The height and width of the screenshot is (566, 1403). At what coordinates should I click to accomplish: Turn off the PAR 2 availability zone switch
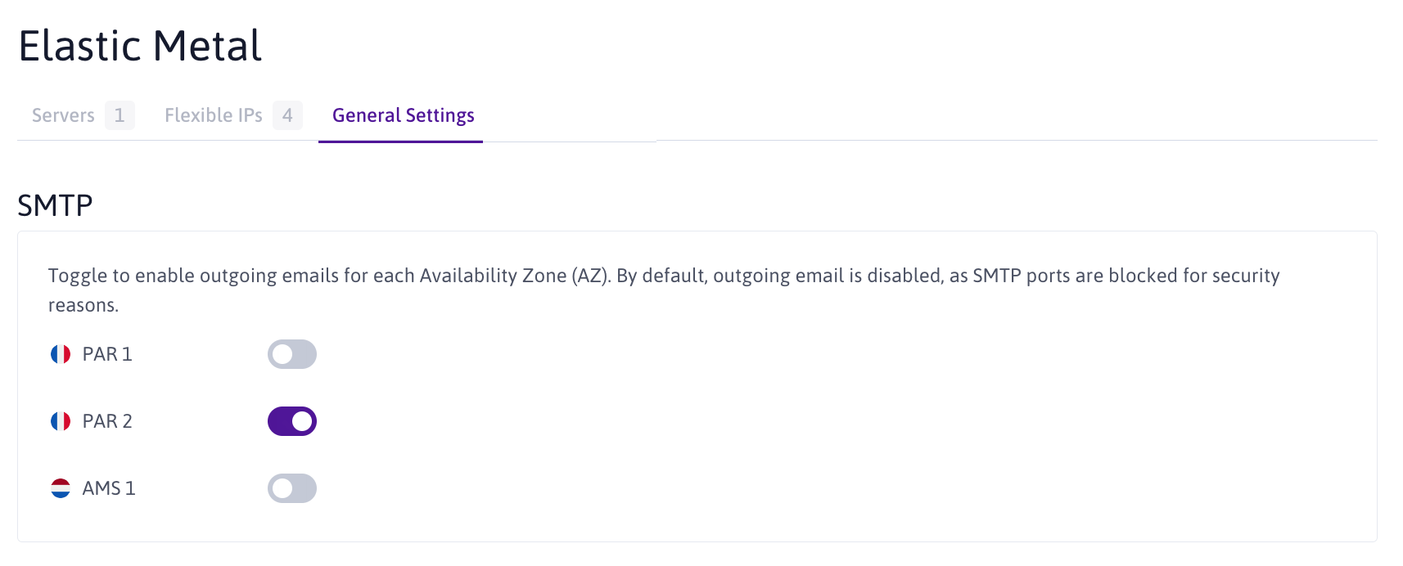[x=291, y=420]
